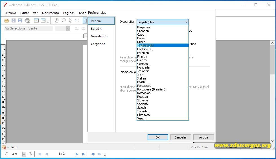Choose German from the spelling list

pos(163,64)
